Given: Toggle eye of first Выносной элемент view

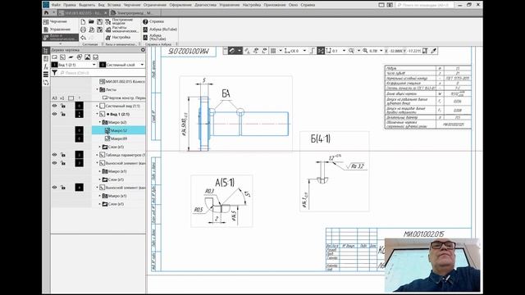Looking at the screenshot, I should 55,163.
